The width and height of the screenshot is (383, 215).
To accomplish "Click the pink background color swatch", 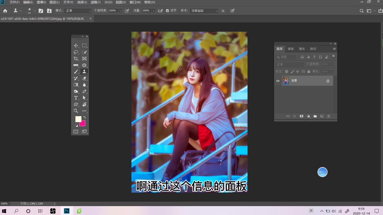I will point(83,124).
